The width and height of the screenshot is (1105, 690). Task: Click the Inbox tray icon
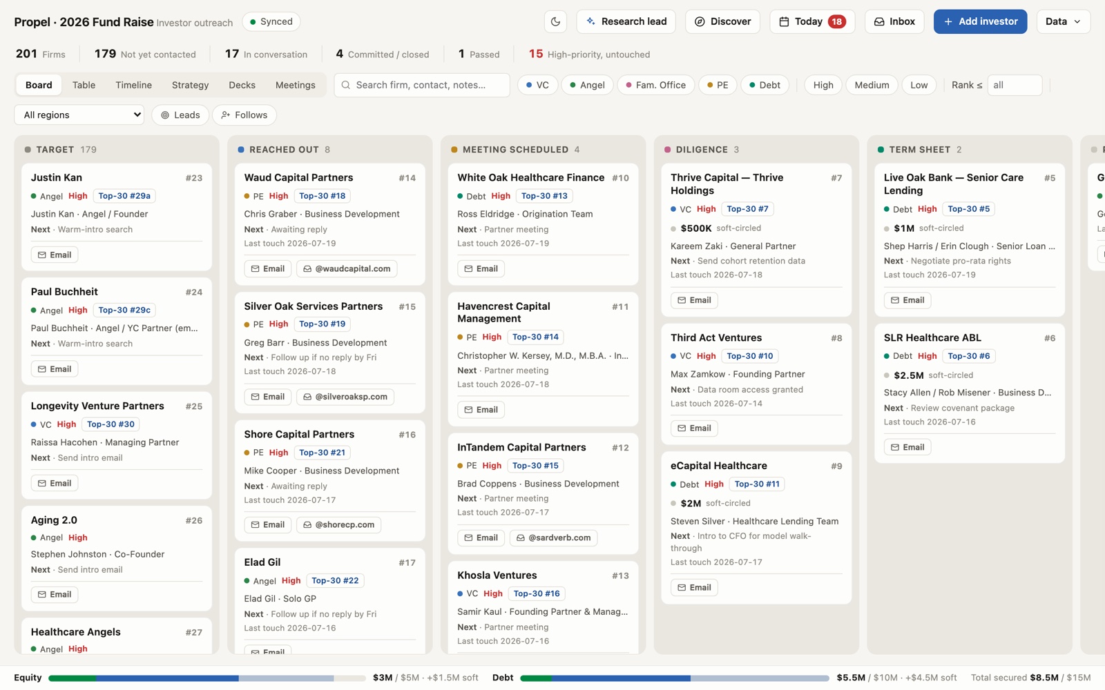pos(879,21)
